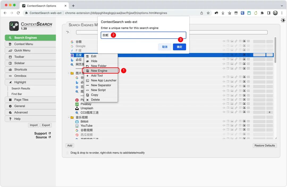The image size is (287, 187).
Task: Go back with the browser back arrow
Action: (5, 13)
